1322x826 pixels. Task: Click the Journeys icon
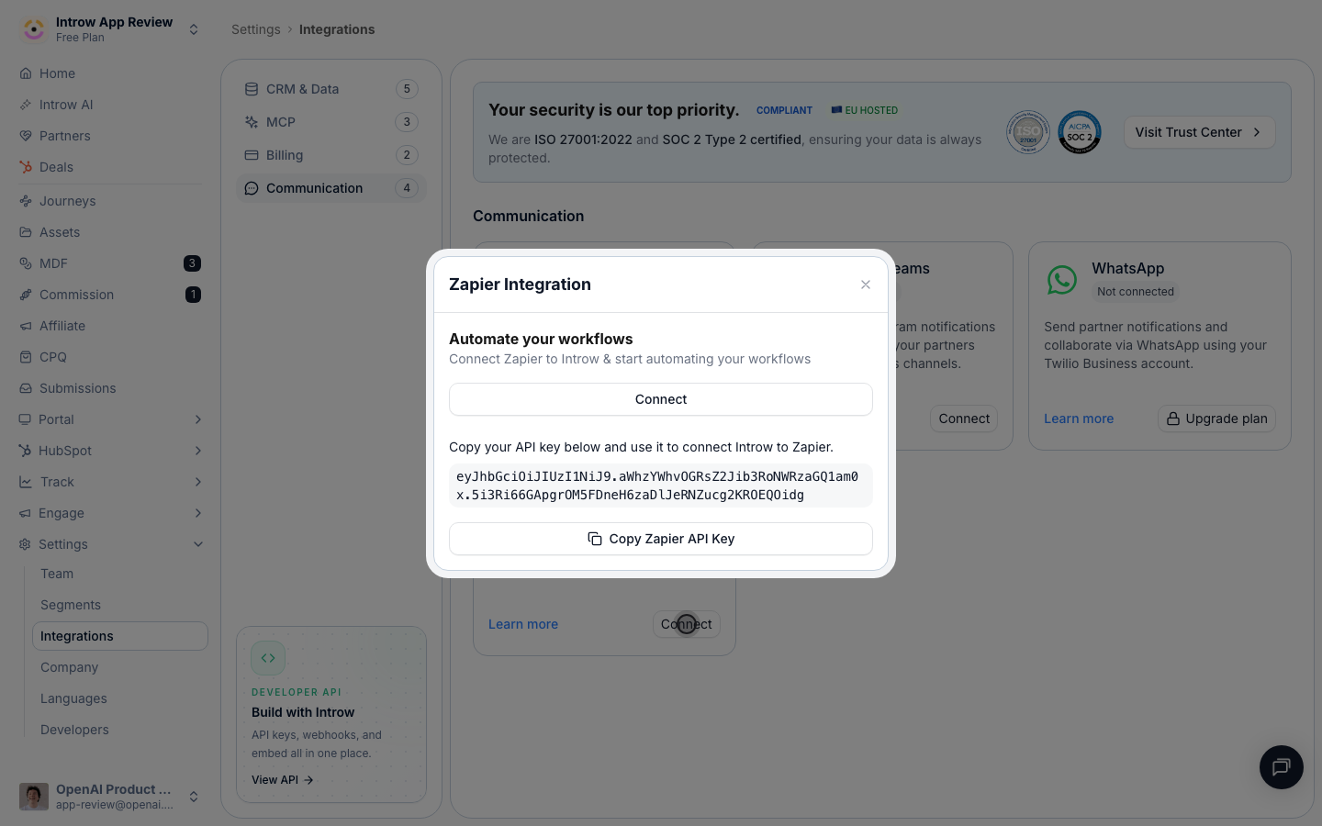pos(26,201)
